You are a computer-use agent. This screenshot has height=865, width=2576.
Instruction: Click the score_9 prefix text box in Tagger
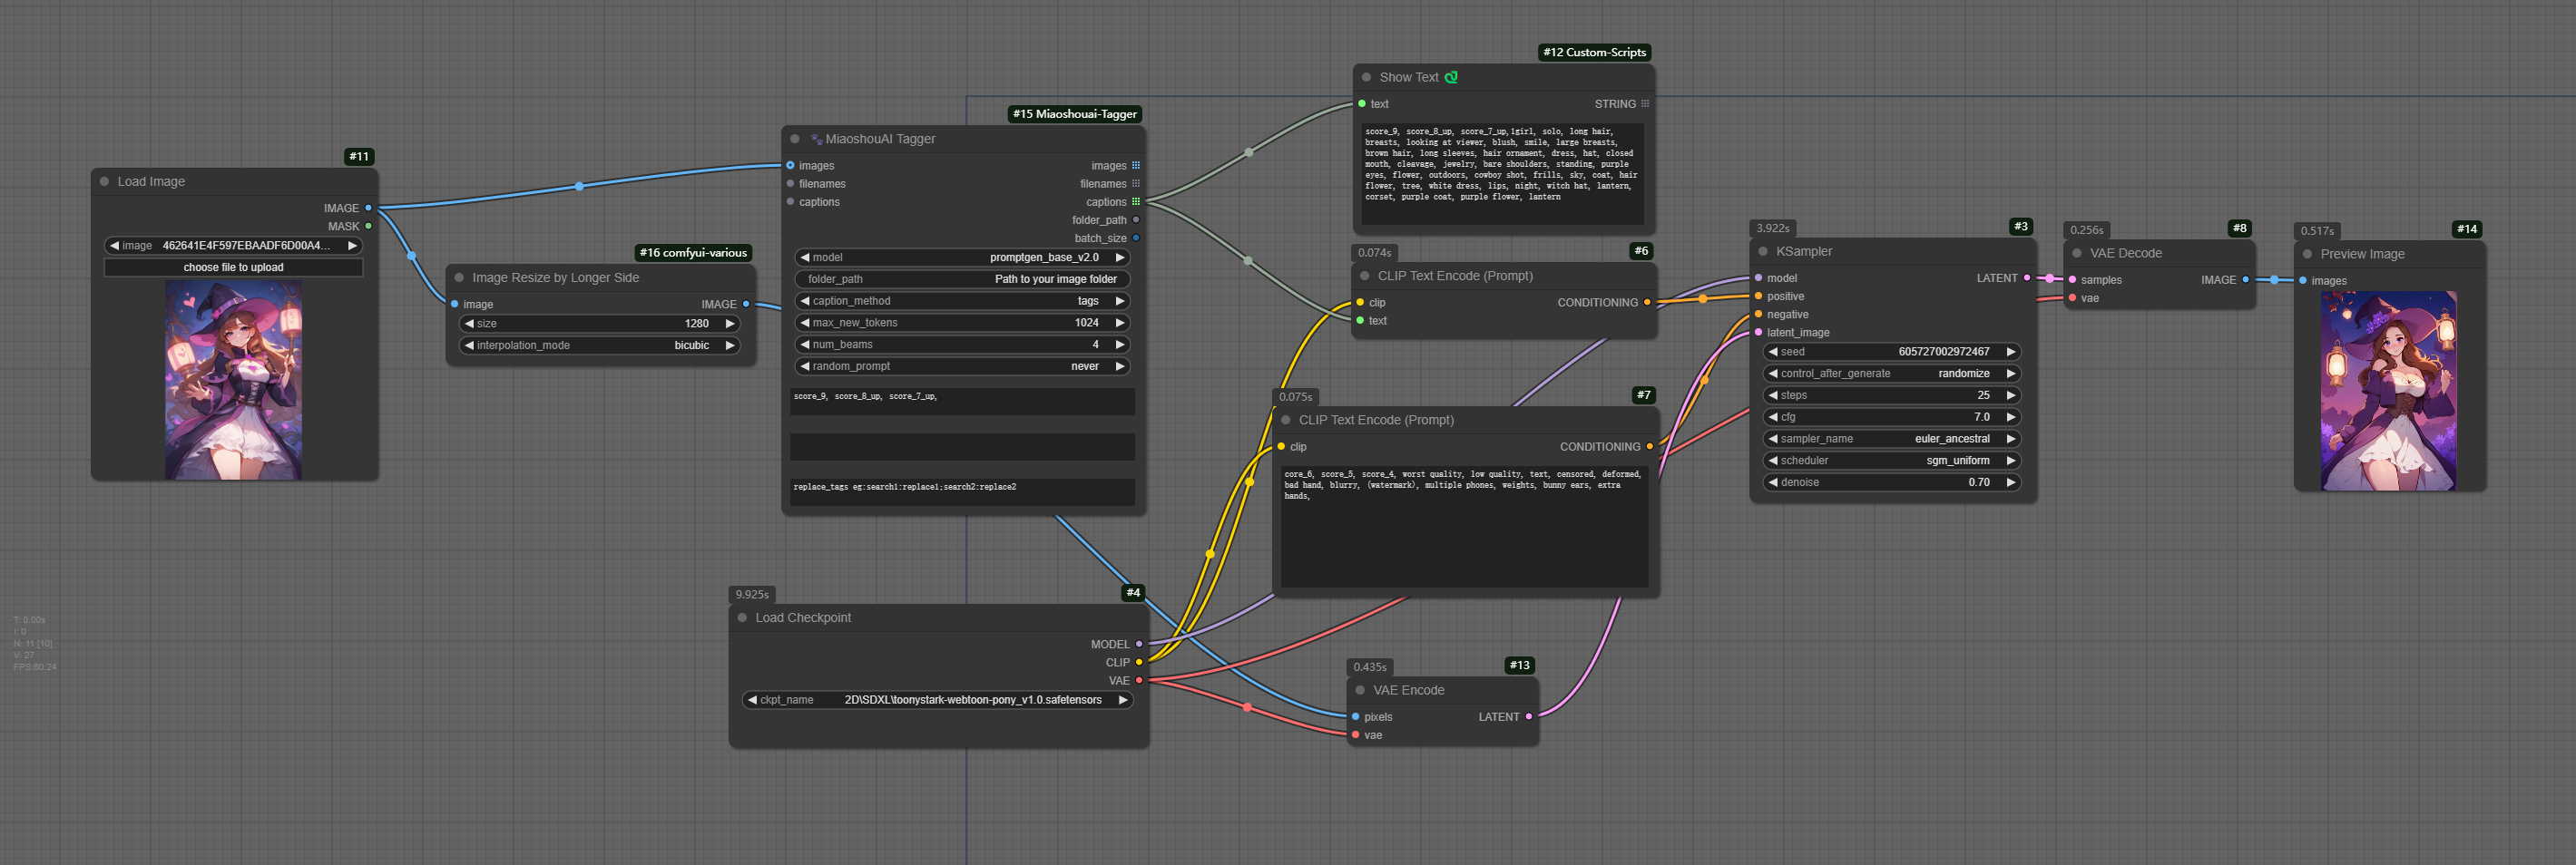(x=962, y=402)
